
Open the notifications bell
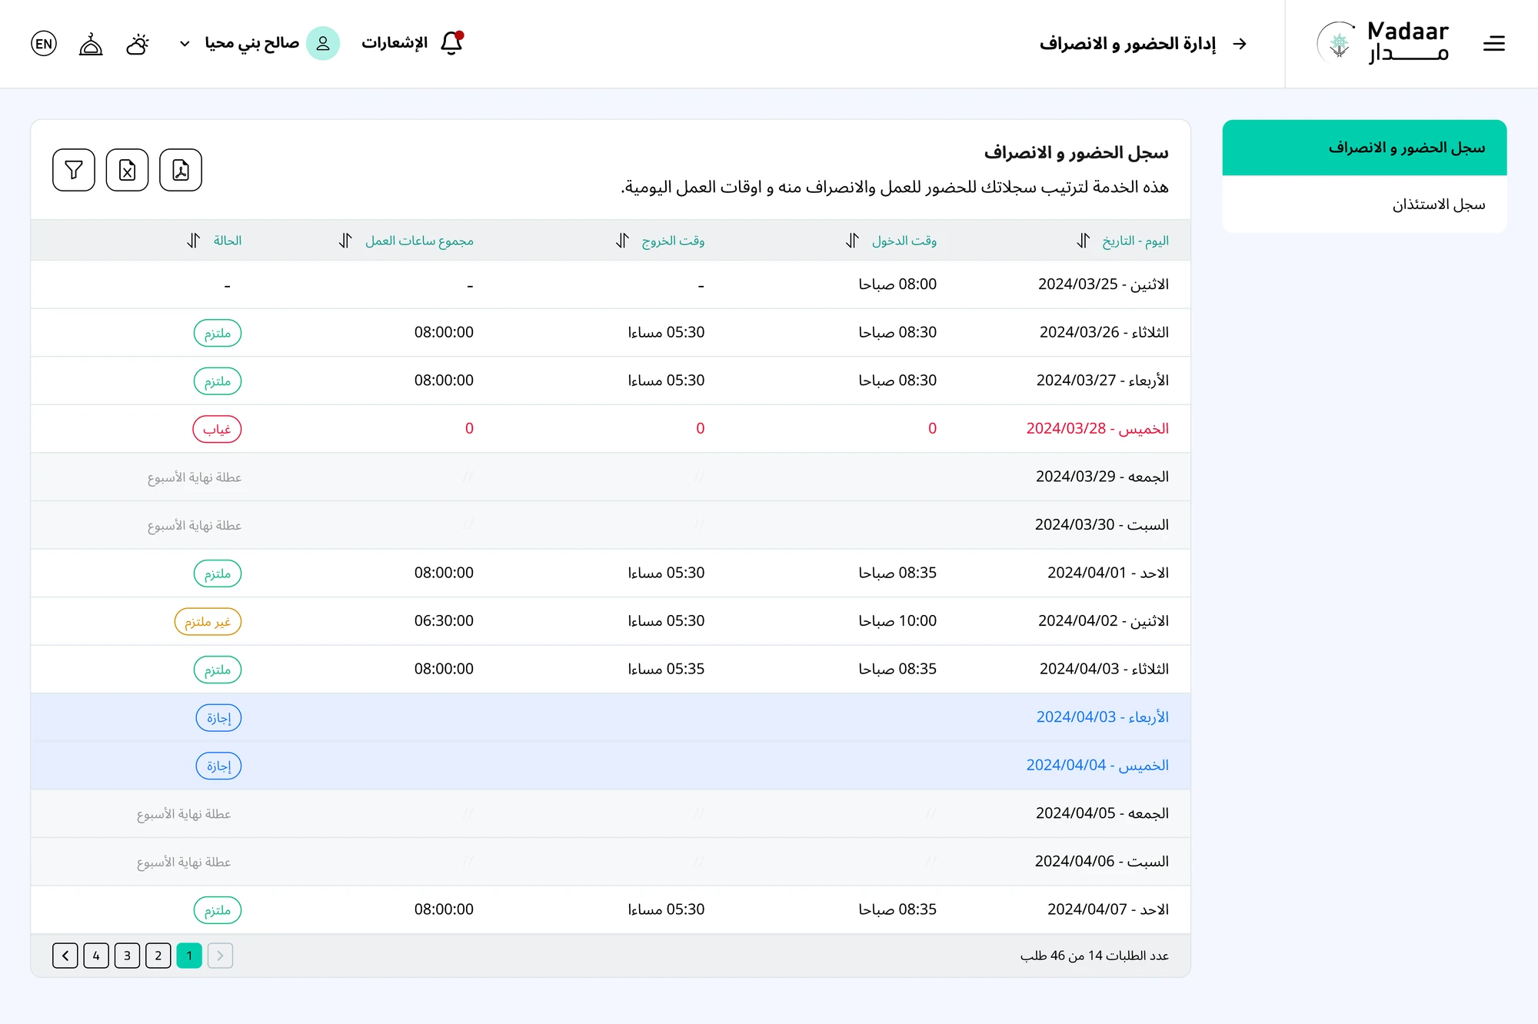pos(452,43)
